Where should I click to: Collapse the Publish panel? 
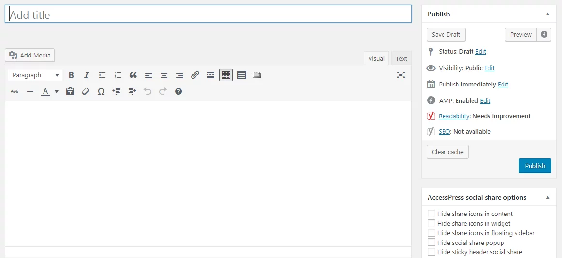pos(547,14)
